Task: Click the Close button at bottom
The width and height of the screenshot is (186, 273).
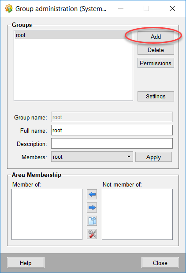Action: (160, 263)
